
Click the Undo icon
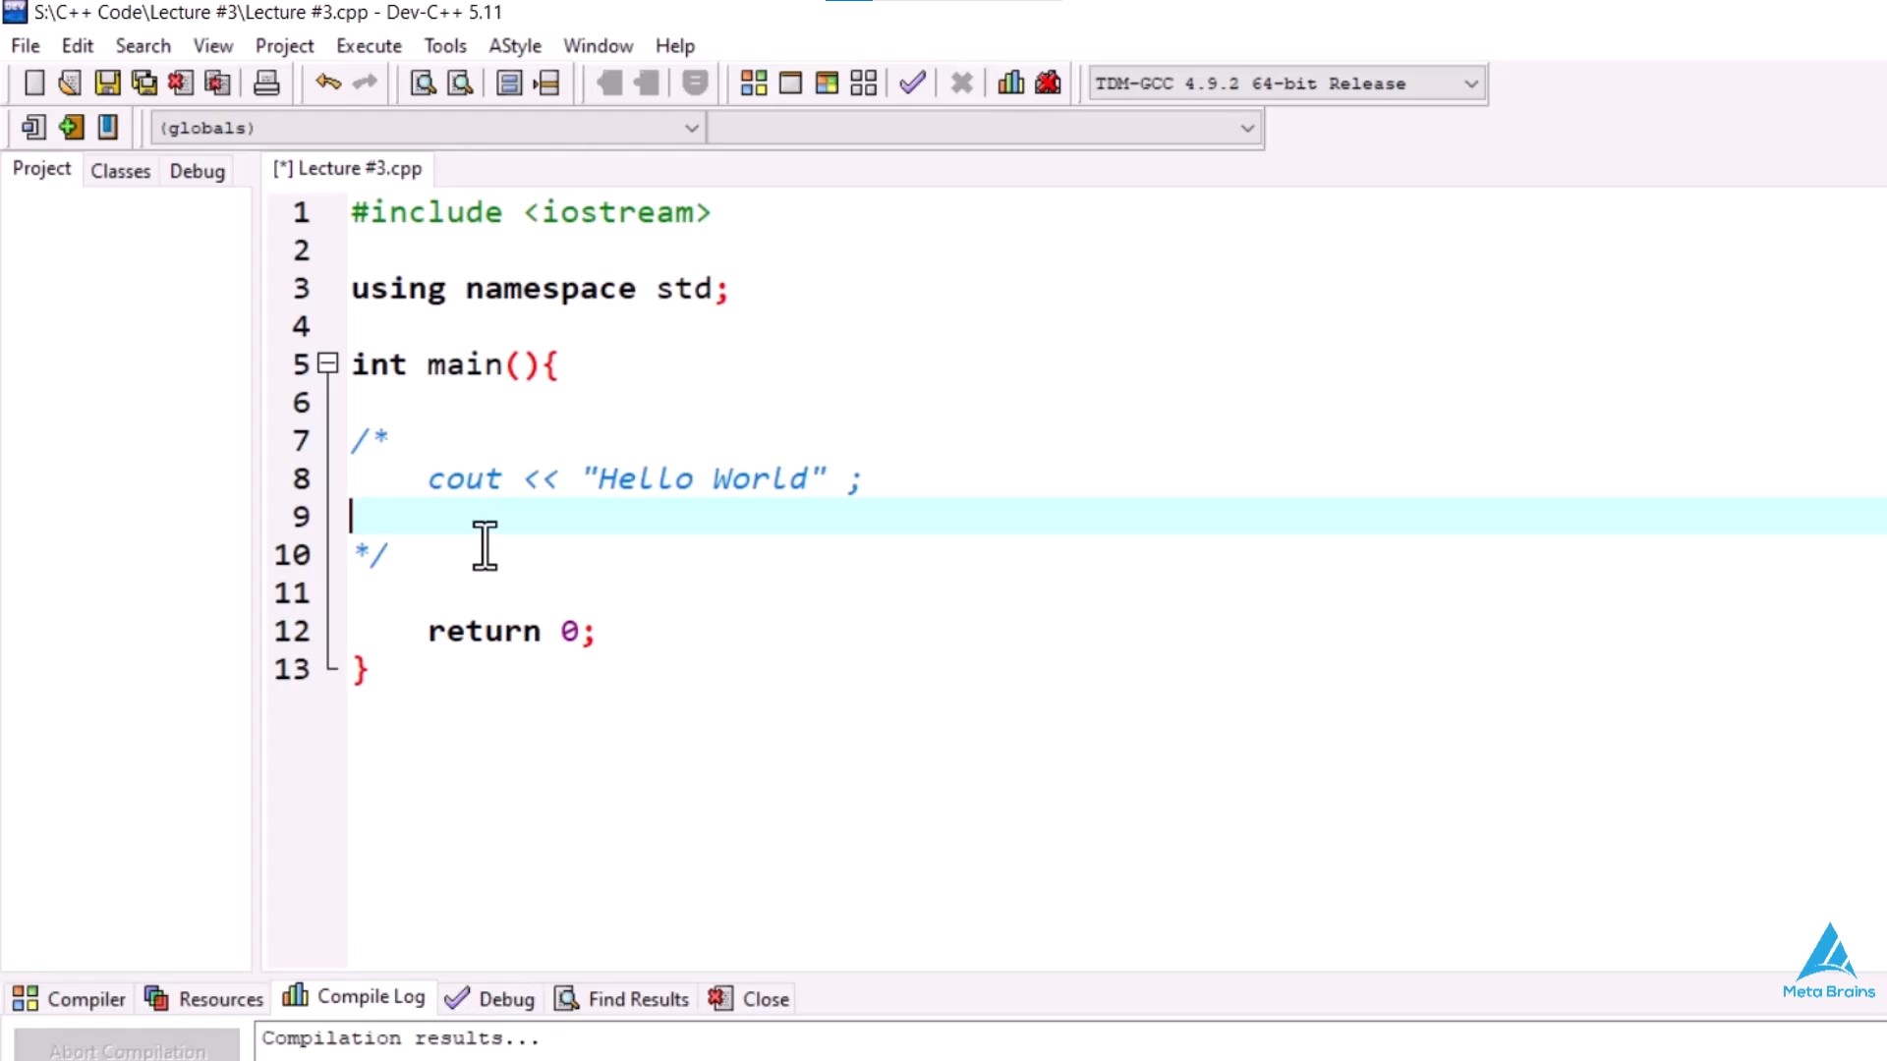(x=326, y=83)
